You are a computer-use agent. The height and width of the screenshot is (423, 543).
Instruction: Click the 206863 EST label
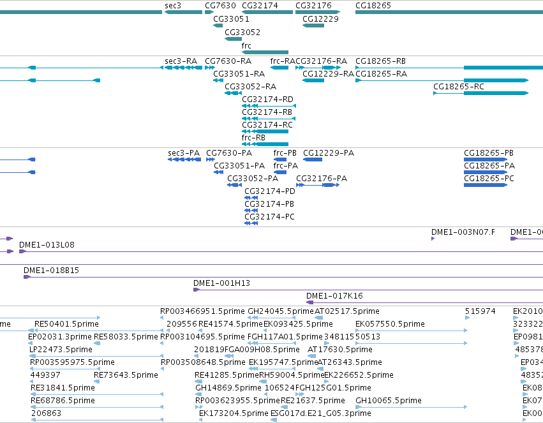(47, 413)
